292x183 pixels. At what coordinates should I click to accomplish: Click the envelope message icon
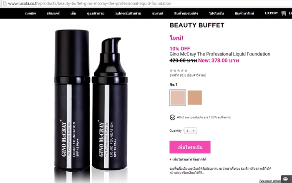pyautogui.click(x=286, y=179)
